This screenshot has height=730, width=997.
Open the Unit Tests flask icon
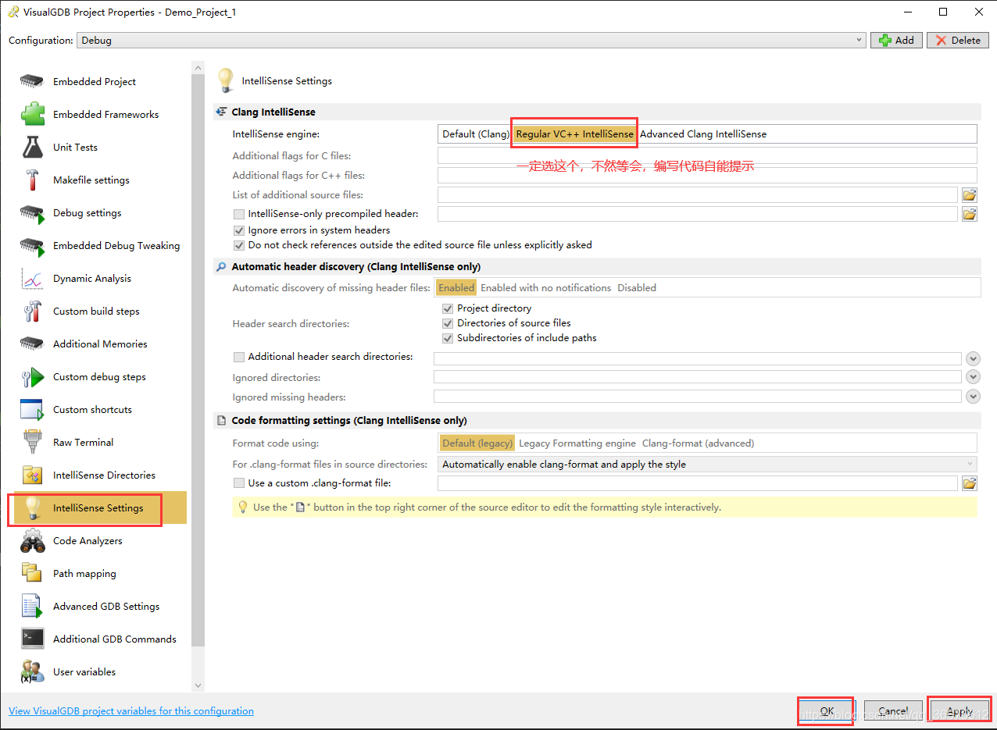pyautogui.click(x=32, y=147)
